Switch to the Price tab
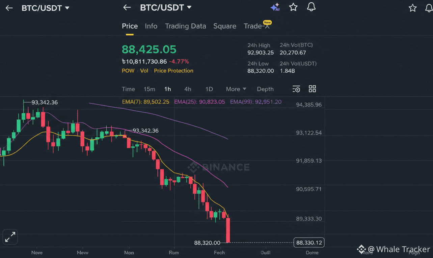Screen dimensions: 433x258 point(130,26)
